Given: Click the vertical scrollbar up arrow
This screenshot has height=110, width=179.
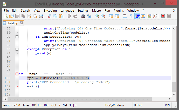Looking at the screenshot, I should tap(174, 29).
